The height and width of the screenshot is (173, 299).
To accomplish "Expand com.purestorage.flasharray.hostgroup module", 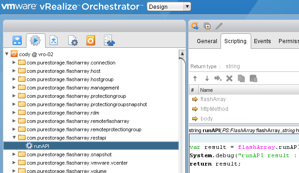I will [x=14, y=79].
